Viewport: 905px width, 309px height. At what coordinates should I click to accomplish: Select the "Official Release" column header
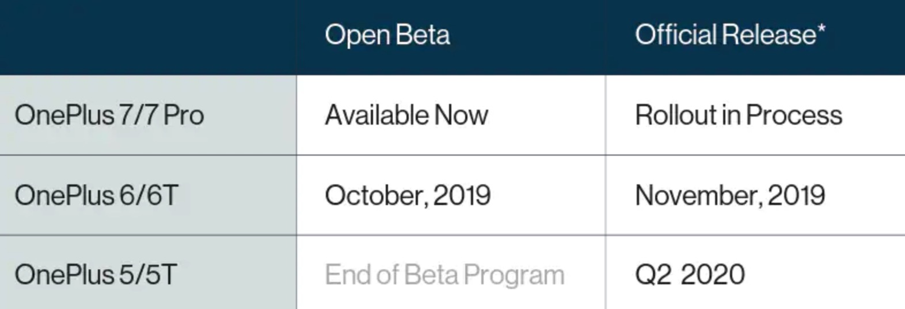(725, 34)
